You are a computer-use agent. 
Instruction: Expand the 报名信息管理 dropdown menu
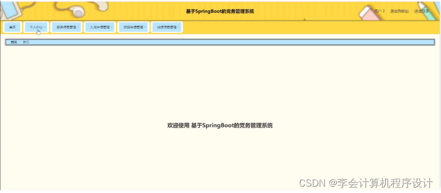(x=66, y=27)
